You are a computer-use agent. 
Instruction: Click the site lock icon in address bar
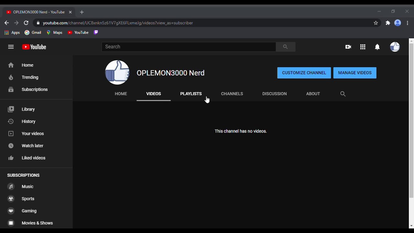click(38, 23)
